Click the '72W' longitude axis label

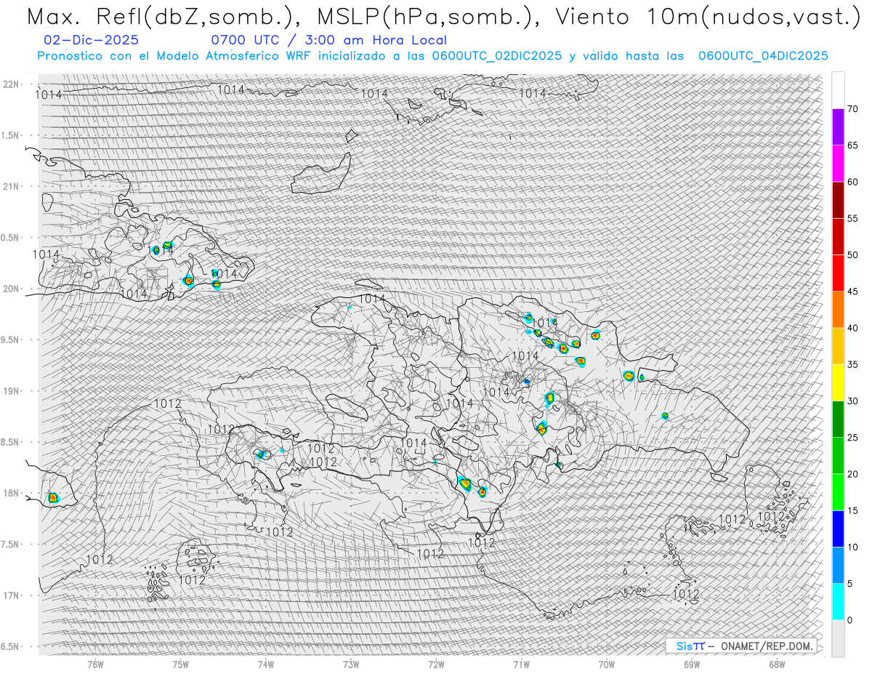[x=436, y=663]
